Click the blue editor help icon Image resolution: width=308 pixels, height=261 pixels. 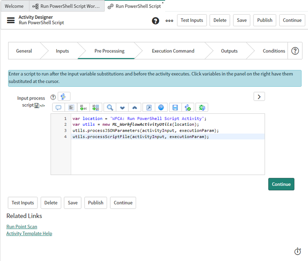pos(161,107)
